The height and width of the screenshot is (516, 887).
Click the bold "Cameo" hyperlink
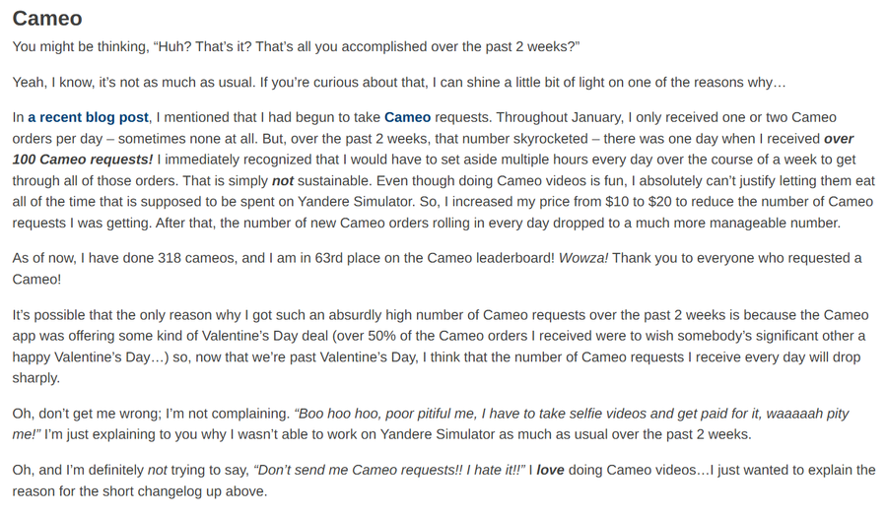click(x=407, y=117)
